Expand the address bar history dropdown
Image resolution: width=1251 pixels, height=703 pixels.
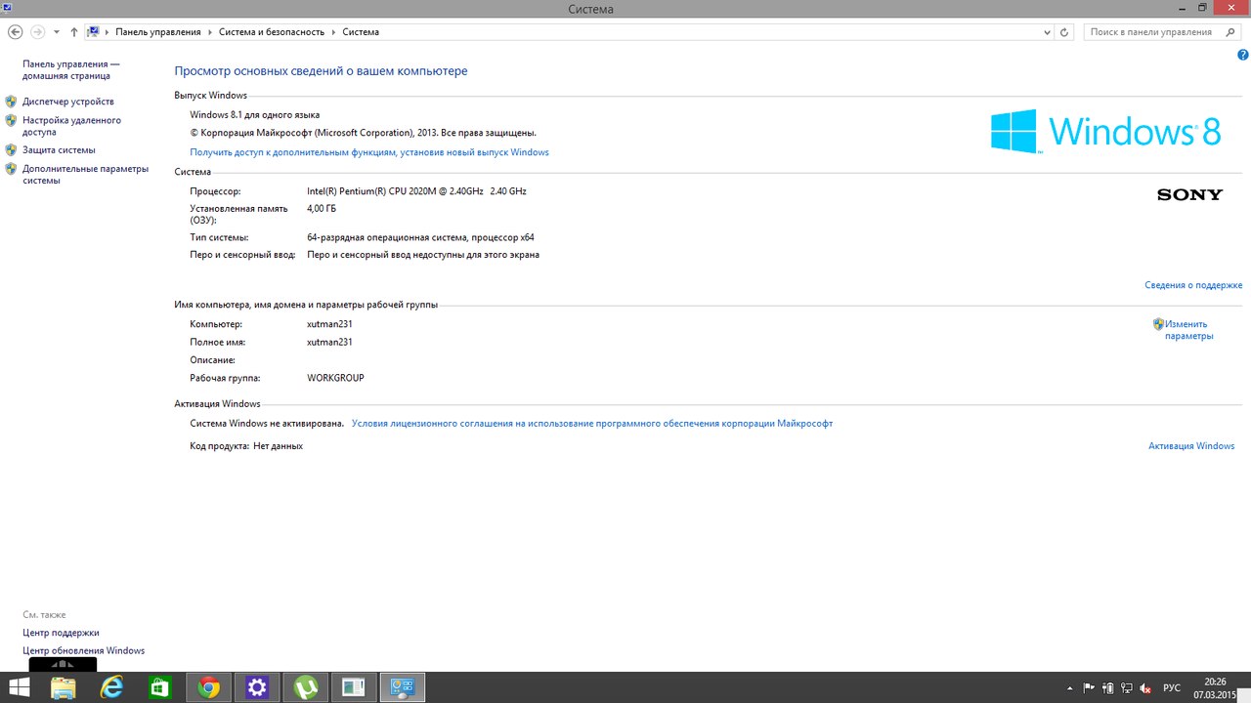click(x=1047, y=32)
